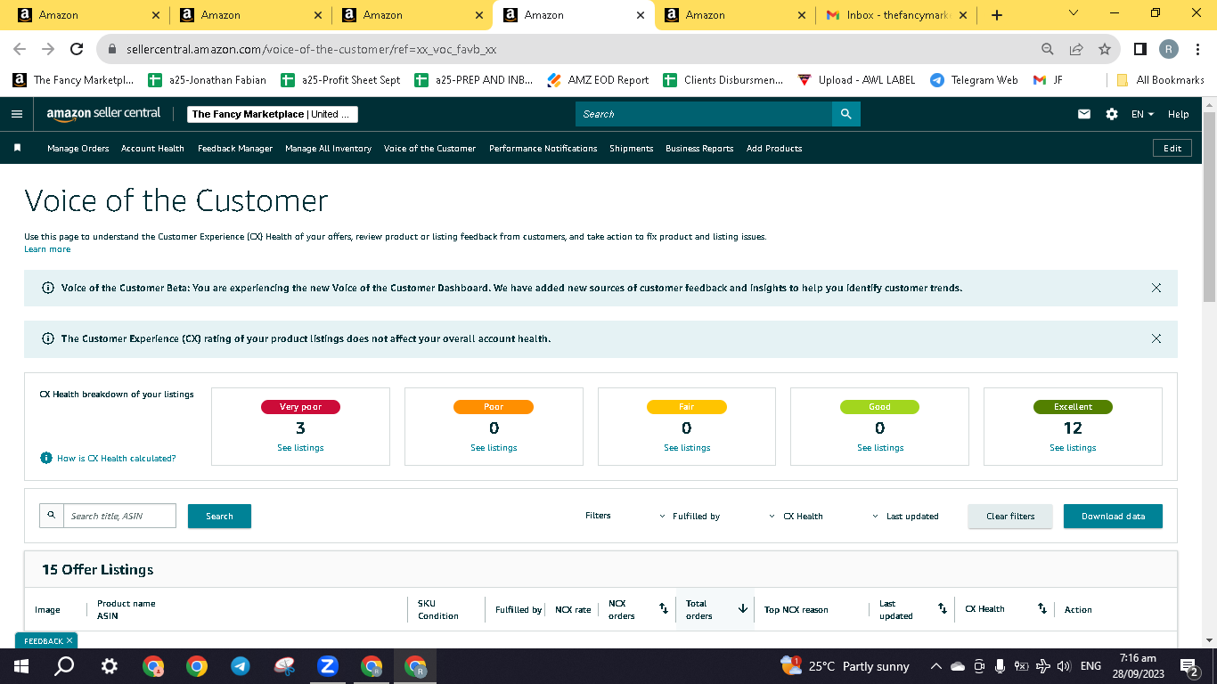Open Zoom from the Windows taskbar
The width and height of the screenshot is (1217, 684).
click(328, 665)
